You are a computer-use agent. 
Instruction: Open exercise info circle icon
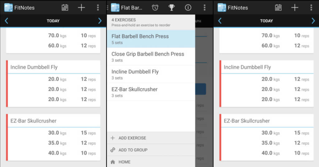[188, 7]
